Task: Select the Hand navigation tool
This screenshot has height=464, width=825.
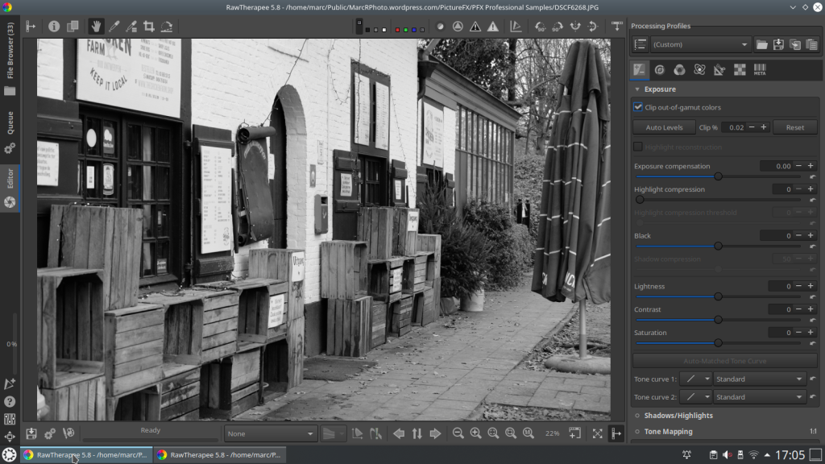Action: tap(95, 26)
